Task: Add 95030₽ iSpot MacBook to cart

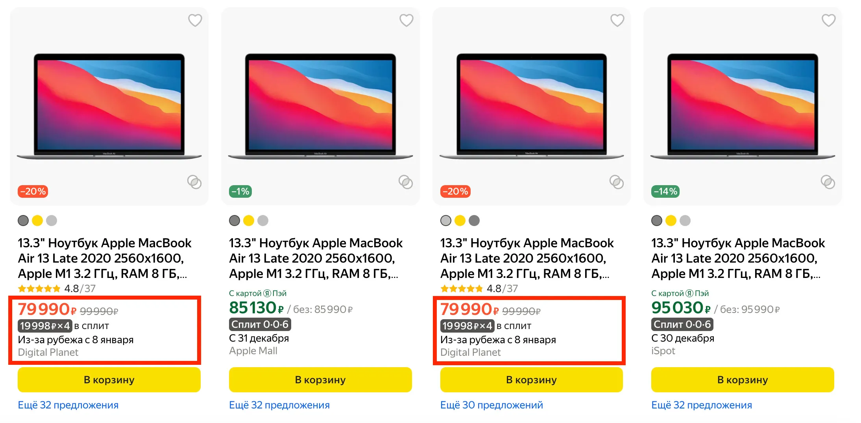Action: coord(743,380)
